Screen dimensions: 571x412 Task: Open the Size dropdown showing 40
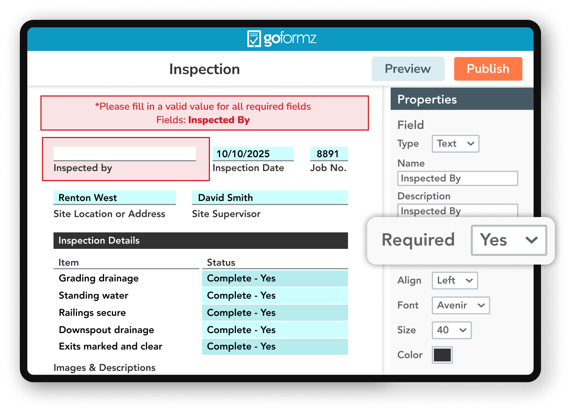coord(452,330)
